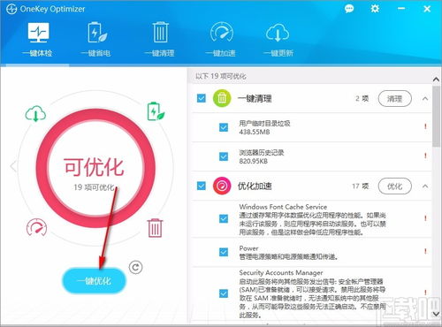
Task: Click the green cloud download icon beside the ring
Action: coord(35,114)
